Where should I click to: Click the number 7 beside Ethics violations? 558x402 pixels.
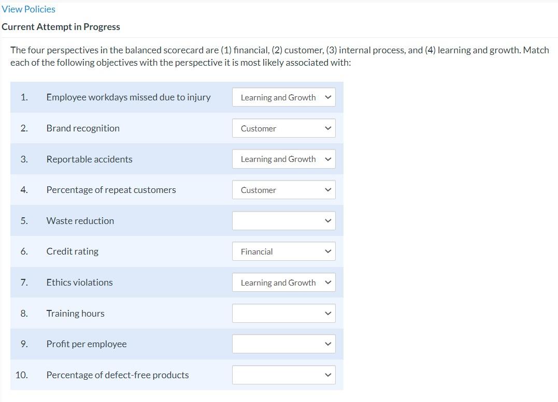pos(24,282)
